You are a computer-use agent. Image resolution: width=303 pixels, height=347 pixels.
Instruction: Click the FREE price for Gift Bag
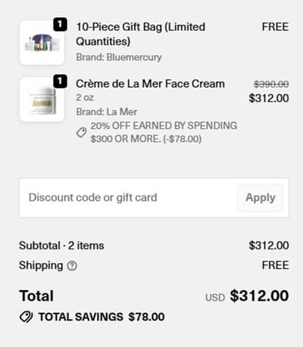275,27
